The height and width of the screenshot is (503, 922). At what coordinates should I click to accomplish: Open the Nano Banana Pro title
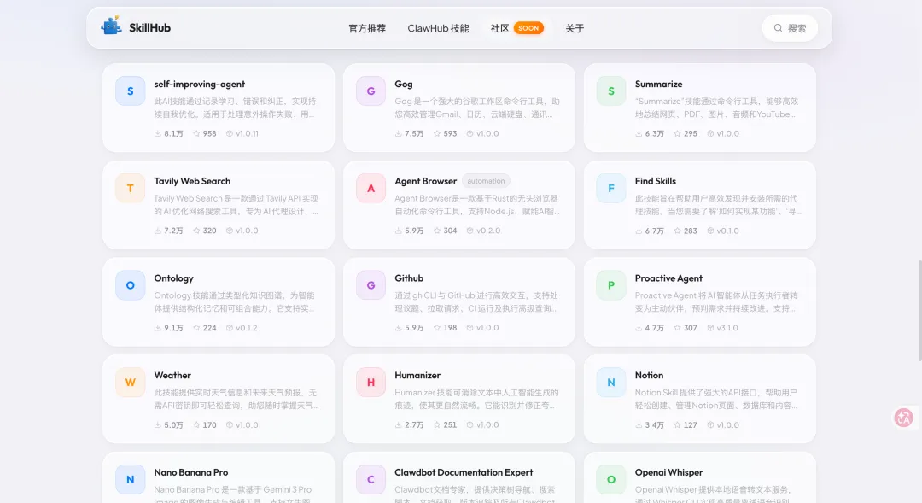pyautogui.click(x=191, y=472)
